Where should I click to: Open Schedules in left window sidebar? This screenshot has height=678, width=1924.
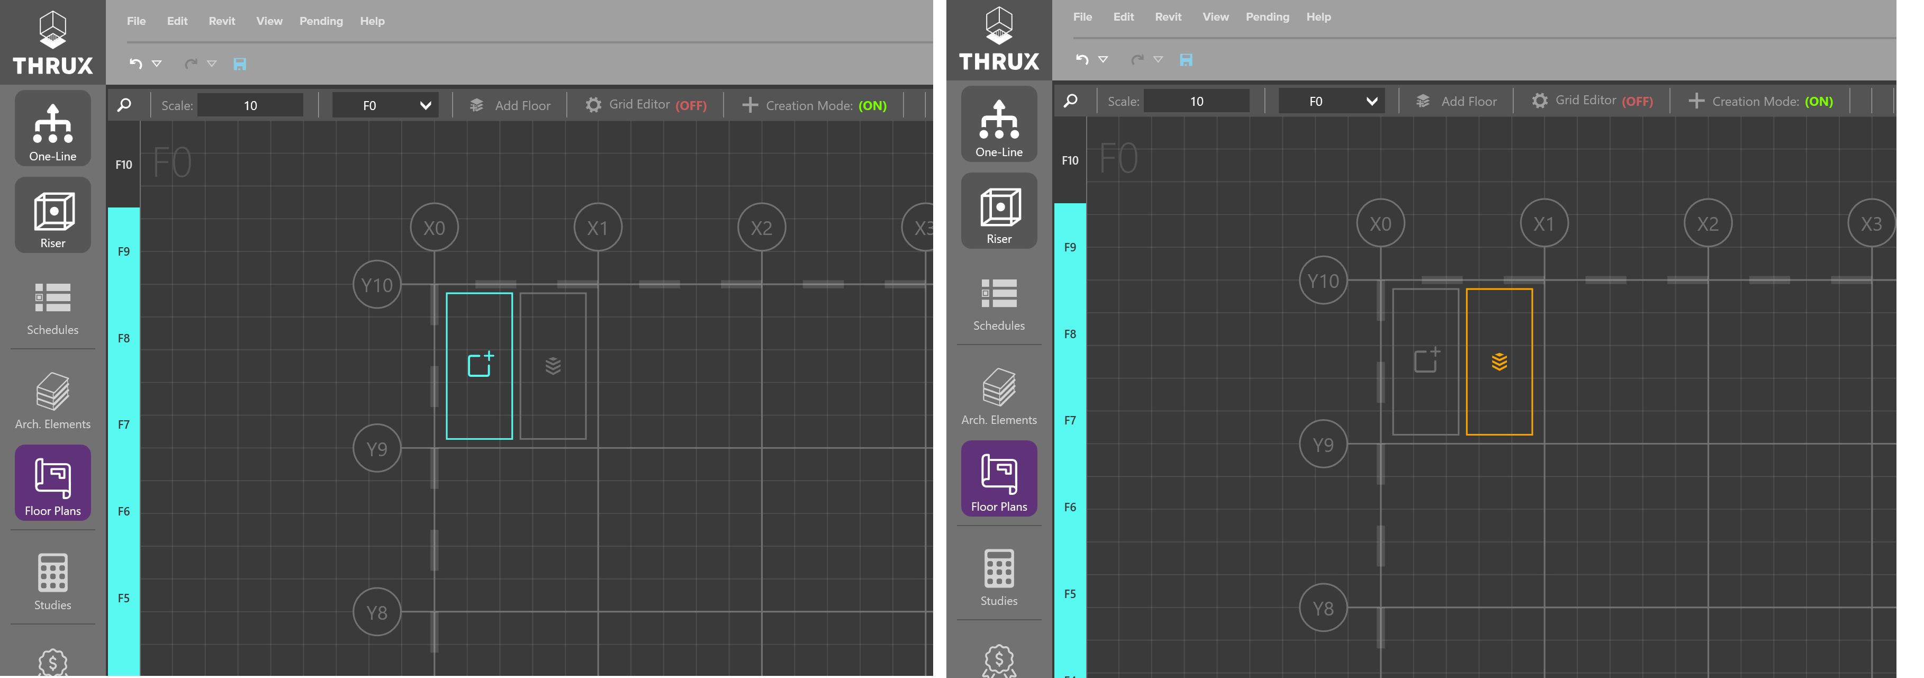pos(52,308)
